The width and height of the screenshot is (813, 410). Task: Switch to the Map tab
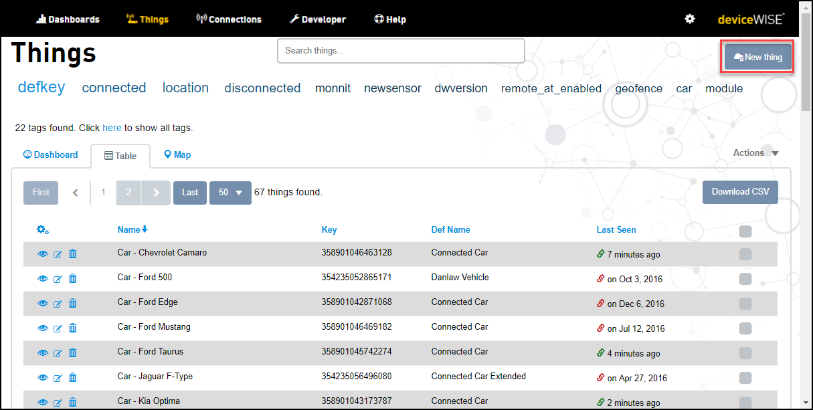tap(177, 155)
